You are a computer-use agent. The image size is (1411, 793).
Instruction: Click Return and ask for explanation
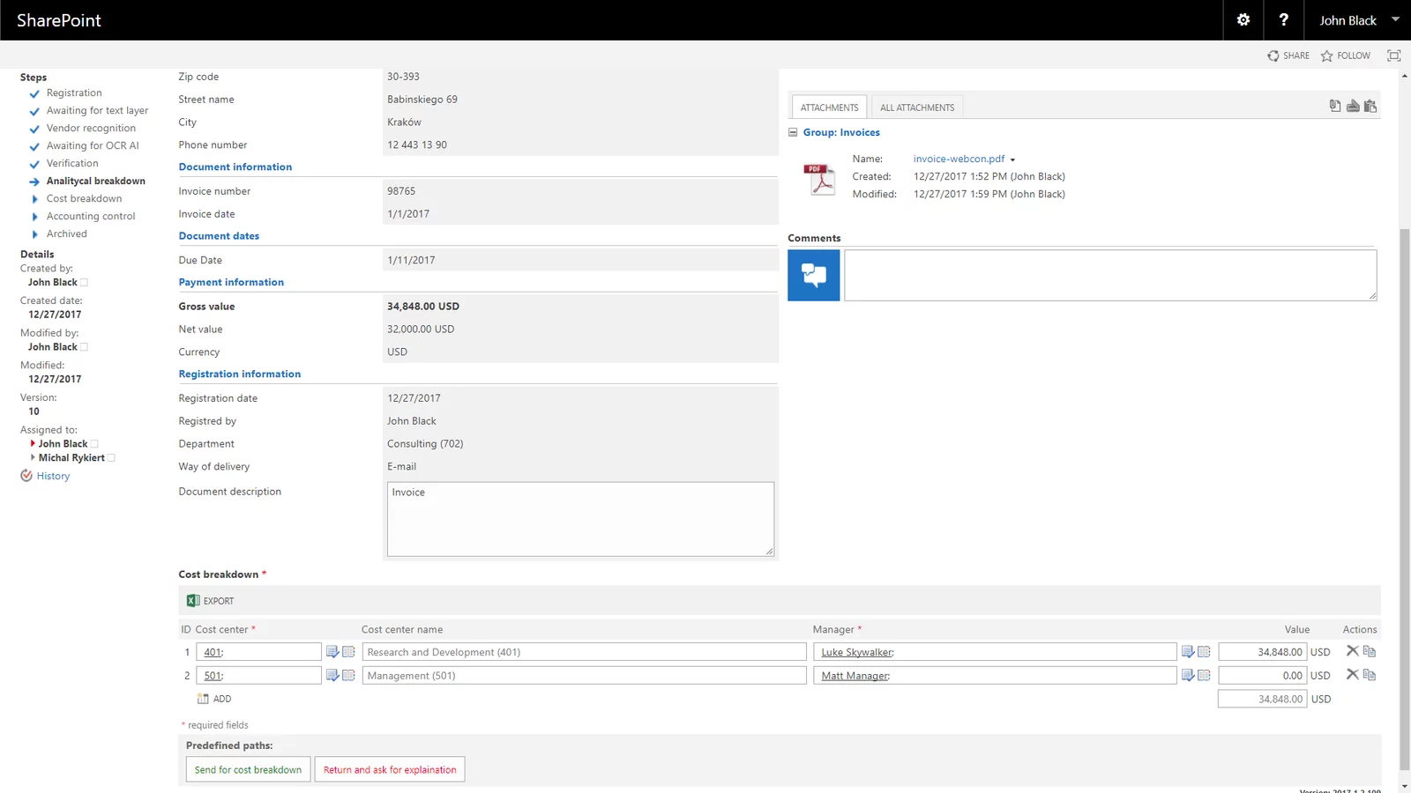pyautogui.click(x=390, y=769)
